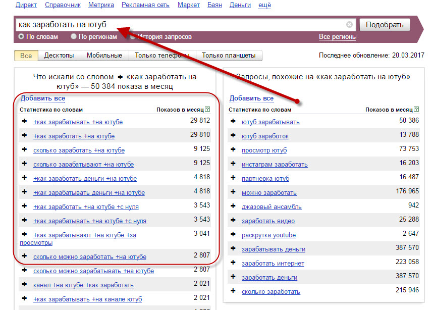Open the 'джазовый ансамбль' query link
The height and width of the screenshot is (310, 432).
272,207
